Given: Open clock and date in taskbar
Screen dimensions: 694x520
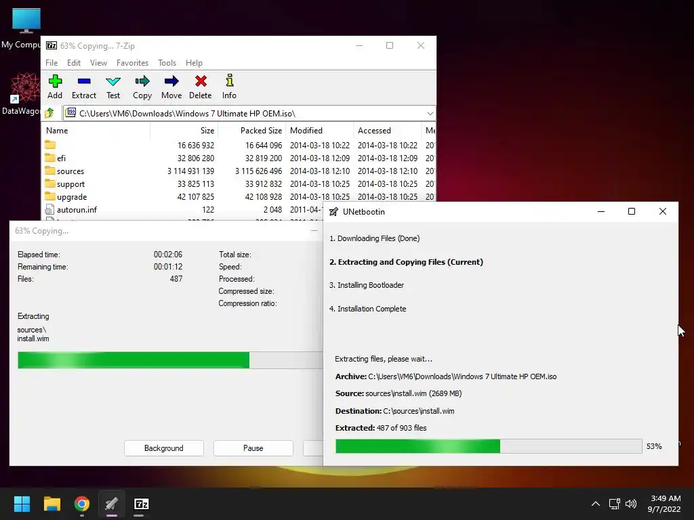Looking at the screenshot, I should click(666, 504).
